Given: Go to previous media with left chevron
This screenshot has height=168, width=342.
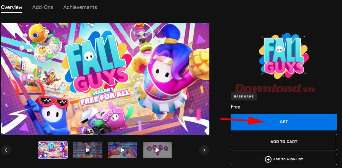Looking at the screenshot, I should click(x=6, y=150).
